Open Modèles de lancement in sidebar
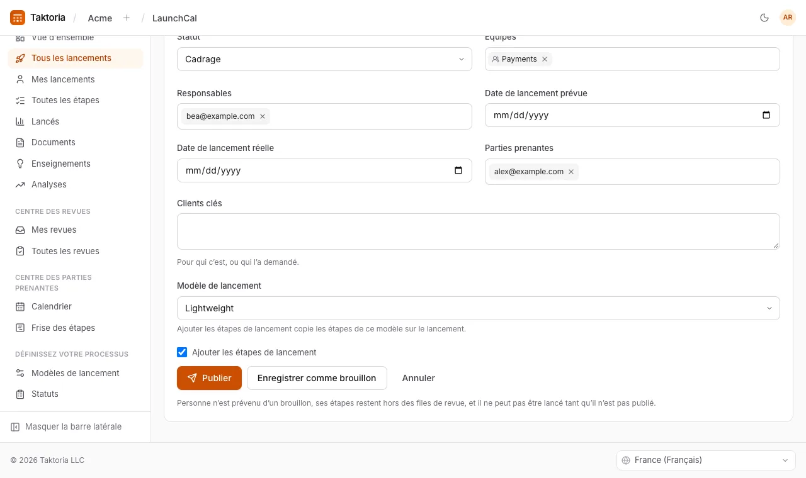 (x=76, y=373)
